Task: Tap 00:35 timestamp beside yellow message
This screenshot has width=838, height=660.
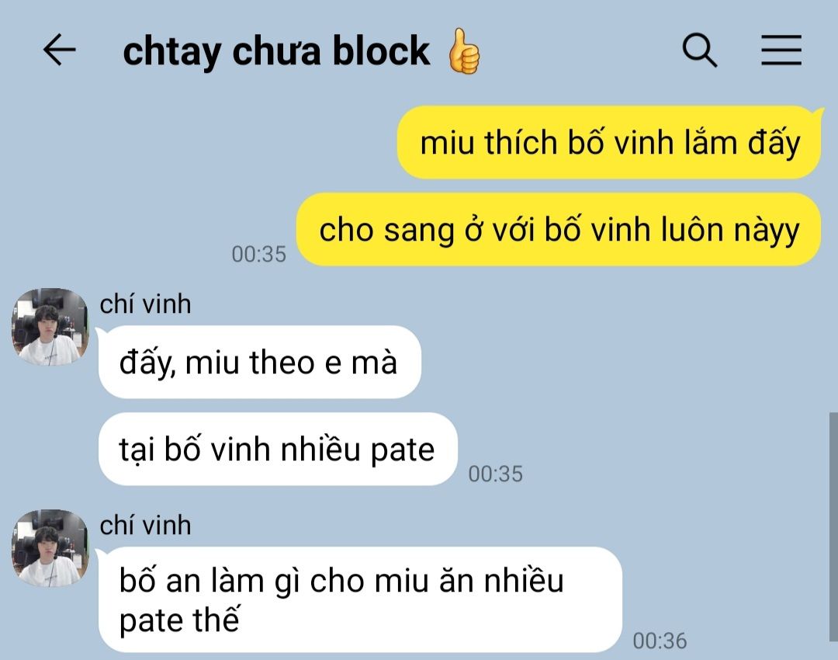Action: [x=258, y=254]
